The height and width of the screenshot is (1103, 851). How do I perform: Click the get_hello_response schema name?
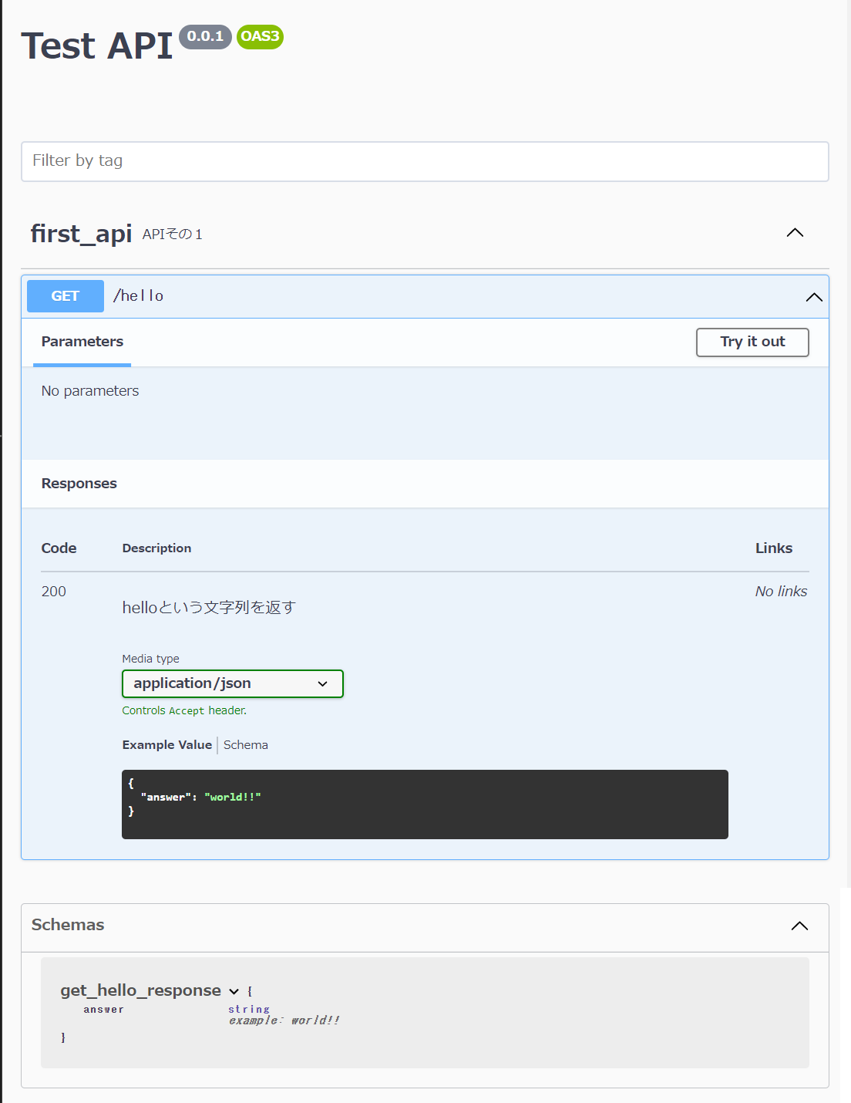(x=141, y=990)
